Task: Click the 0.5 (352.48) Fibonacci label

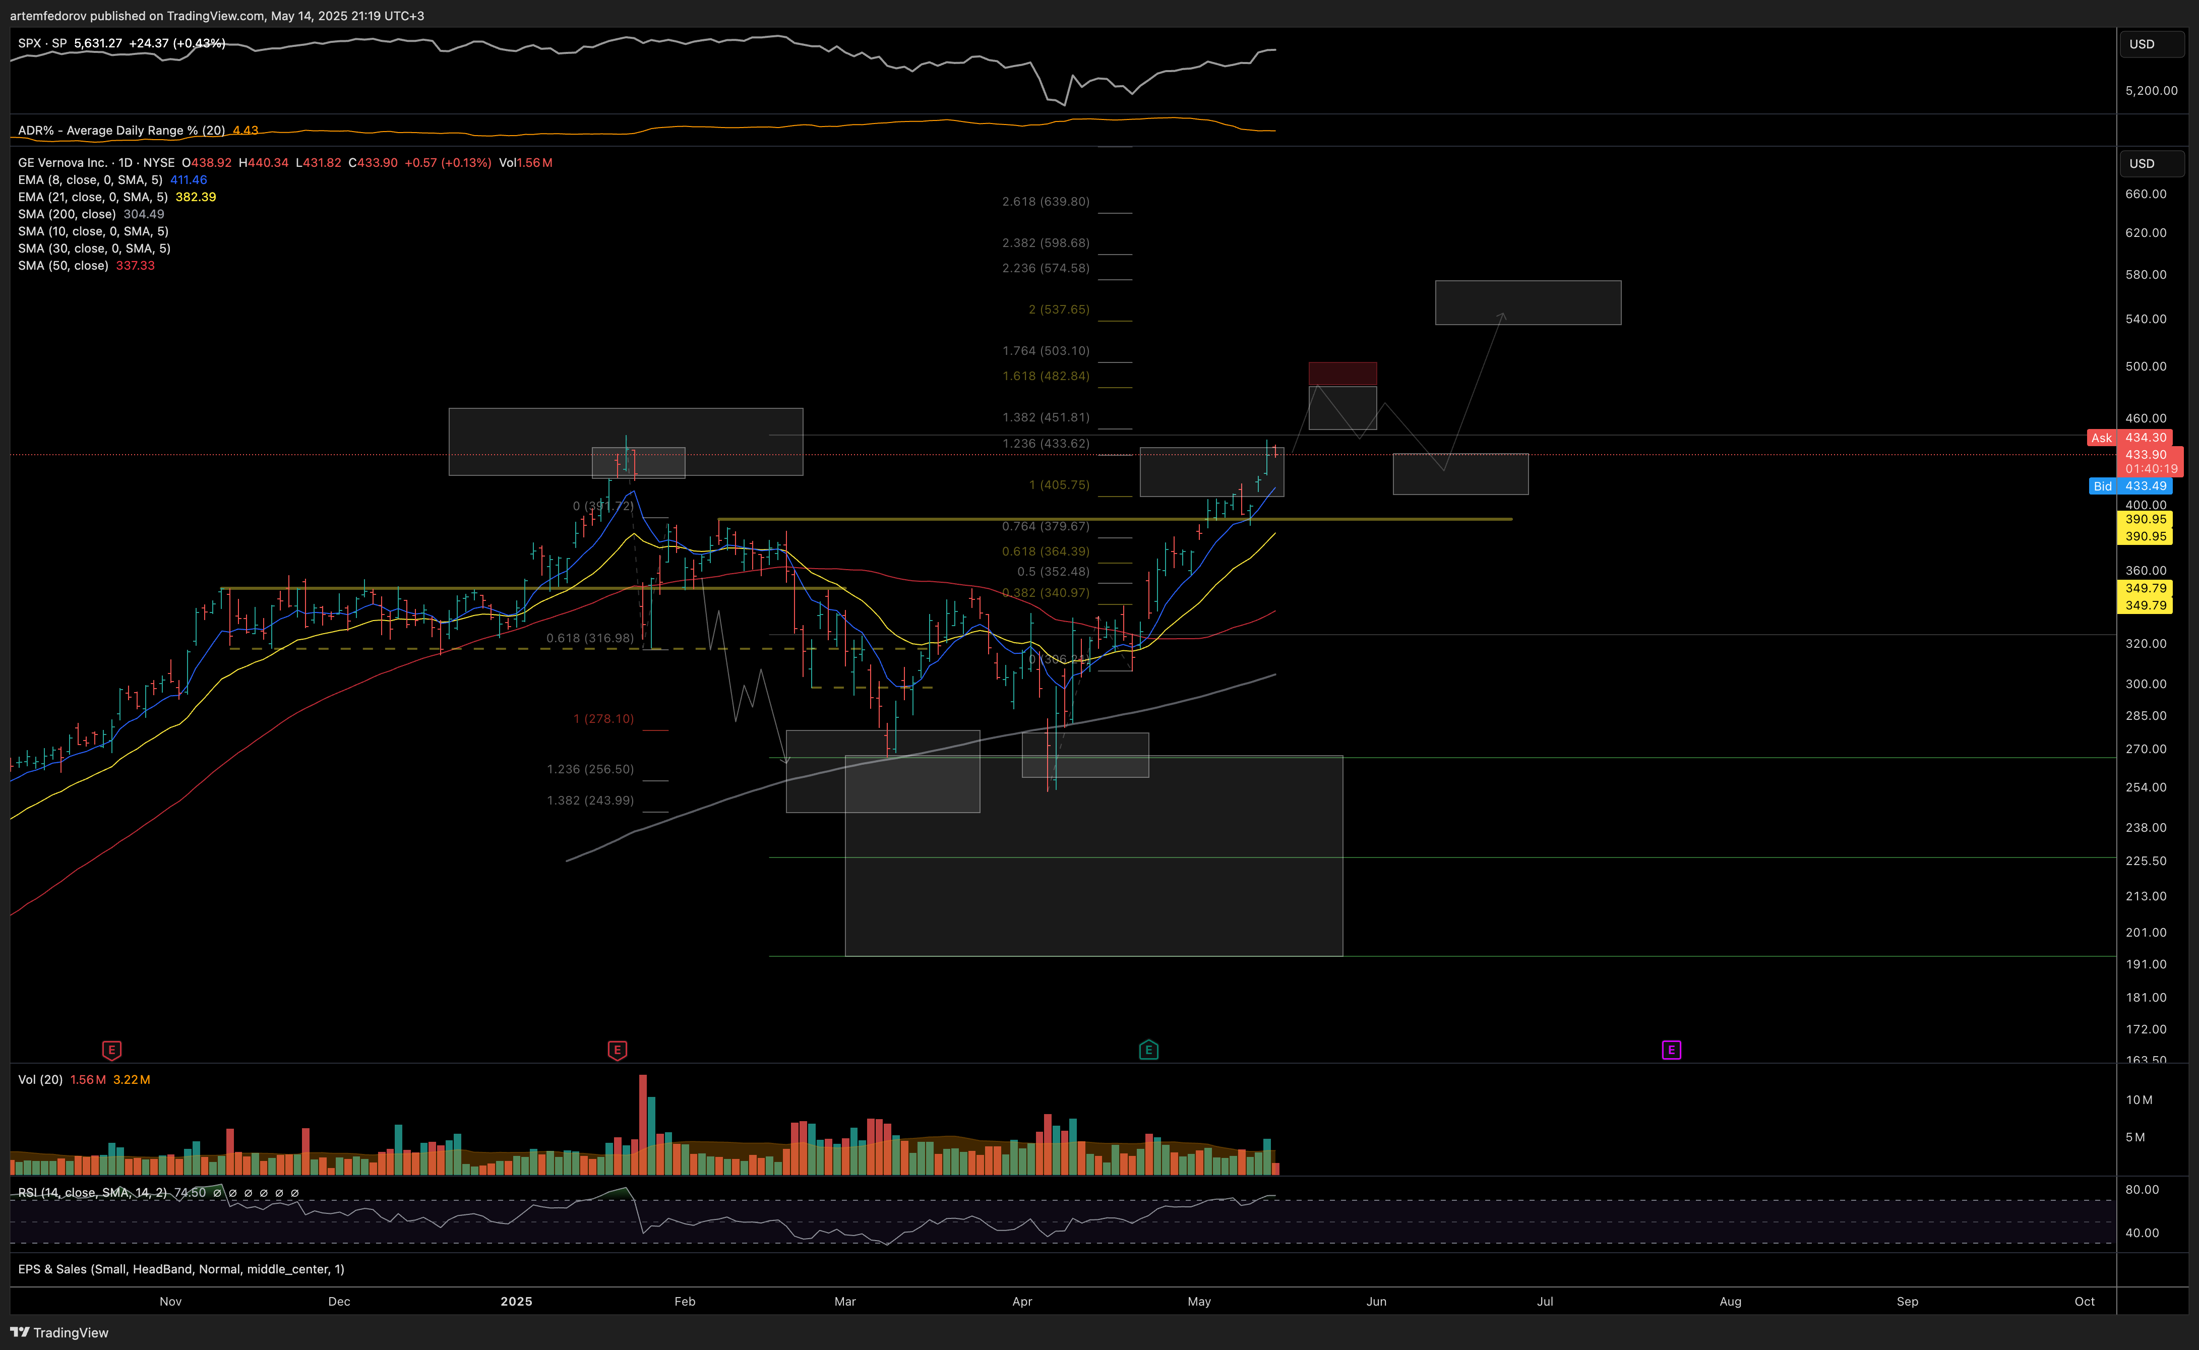Action: (x=1054, y=572)
